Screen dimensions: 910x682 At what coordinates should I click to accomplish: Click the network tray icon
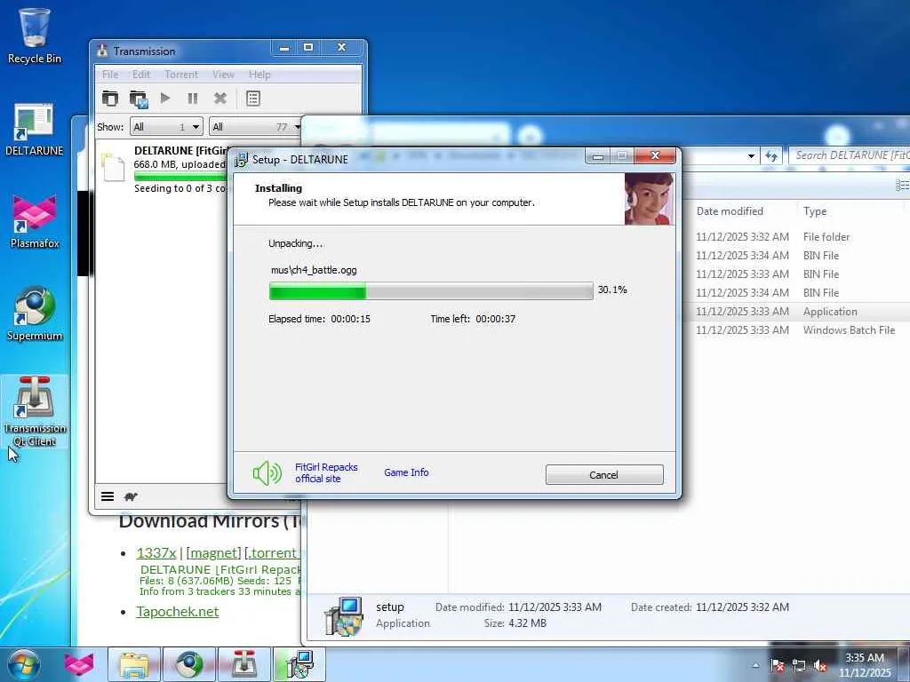(x=799, y=666)
